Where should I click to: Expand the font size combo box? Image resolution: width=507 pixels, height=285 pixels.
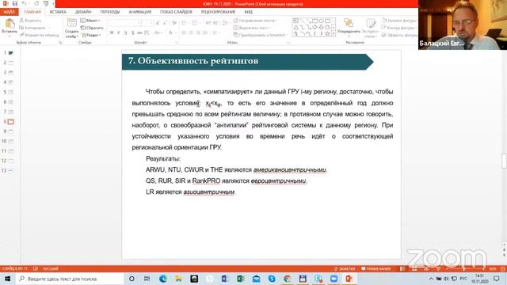point(151,23)
